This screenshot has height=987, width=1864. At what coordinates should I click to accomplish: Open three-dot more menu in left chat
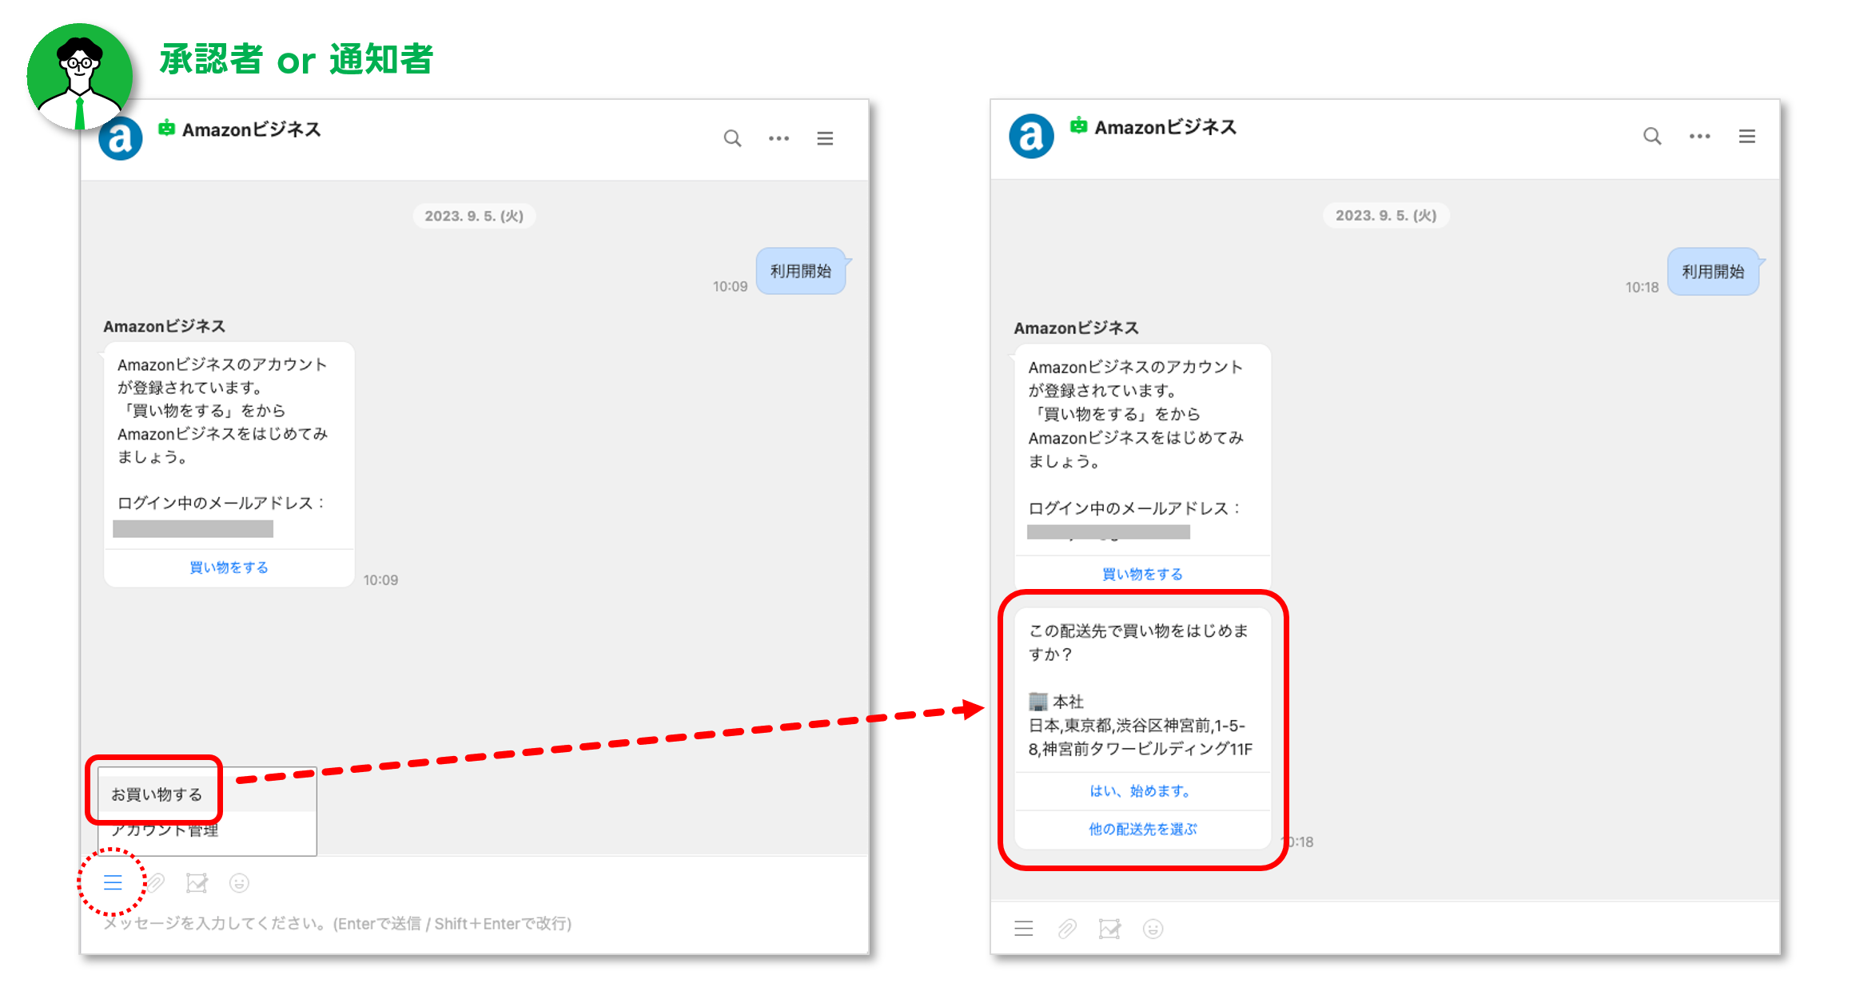(779, 138)
